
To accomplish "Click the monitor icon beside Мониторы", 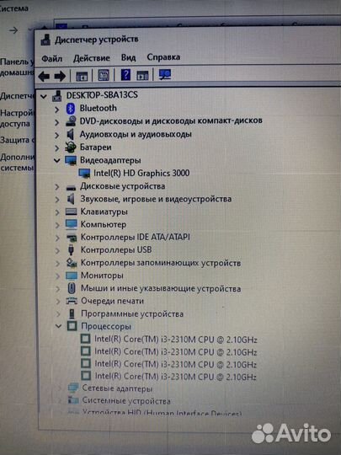I will 72,276.
